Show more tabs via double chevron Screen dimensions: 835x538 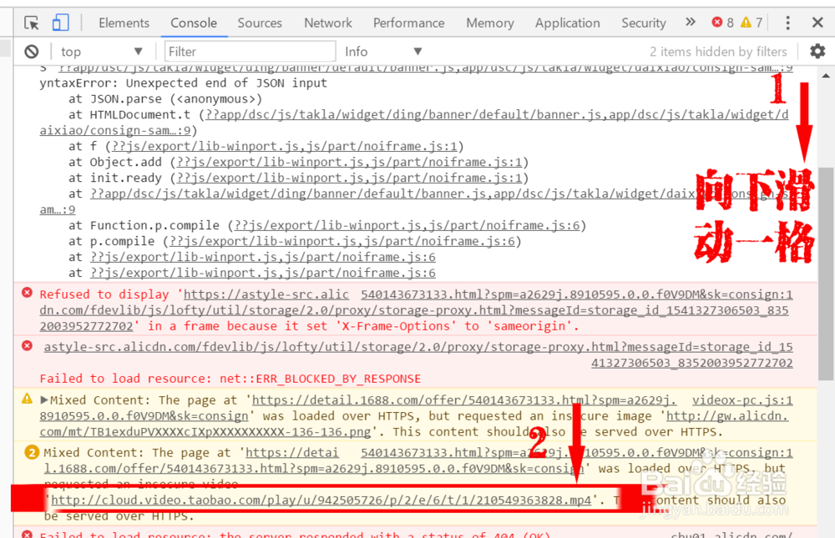691,22
